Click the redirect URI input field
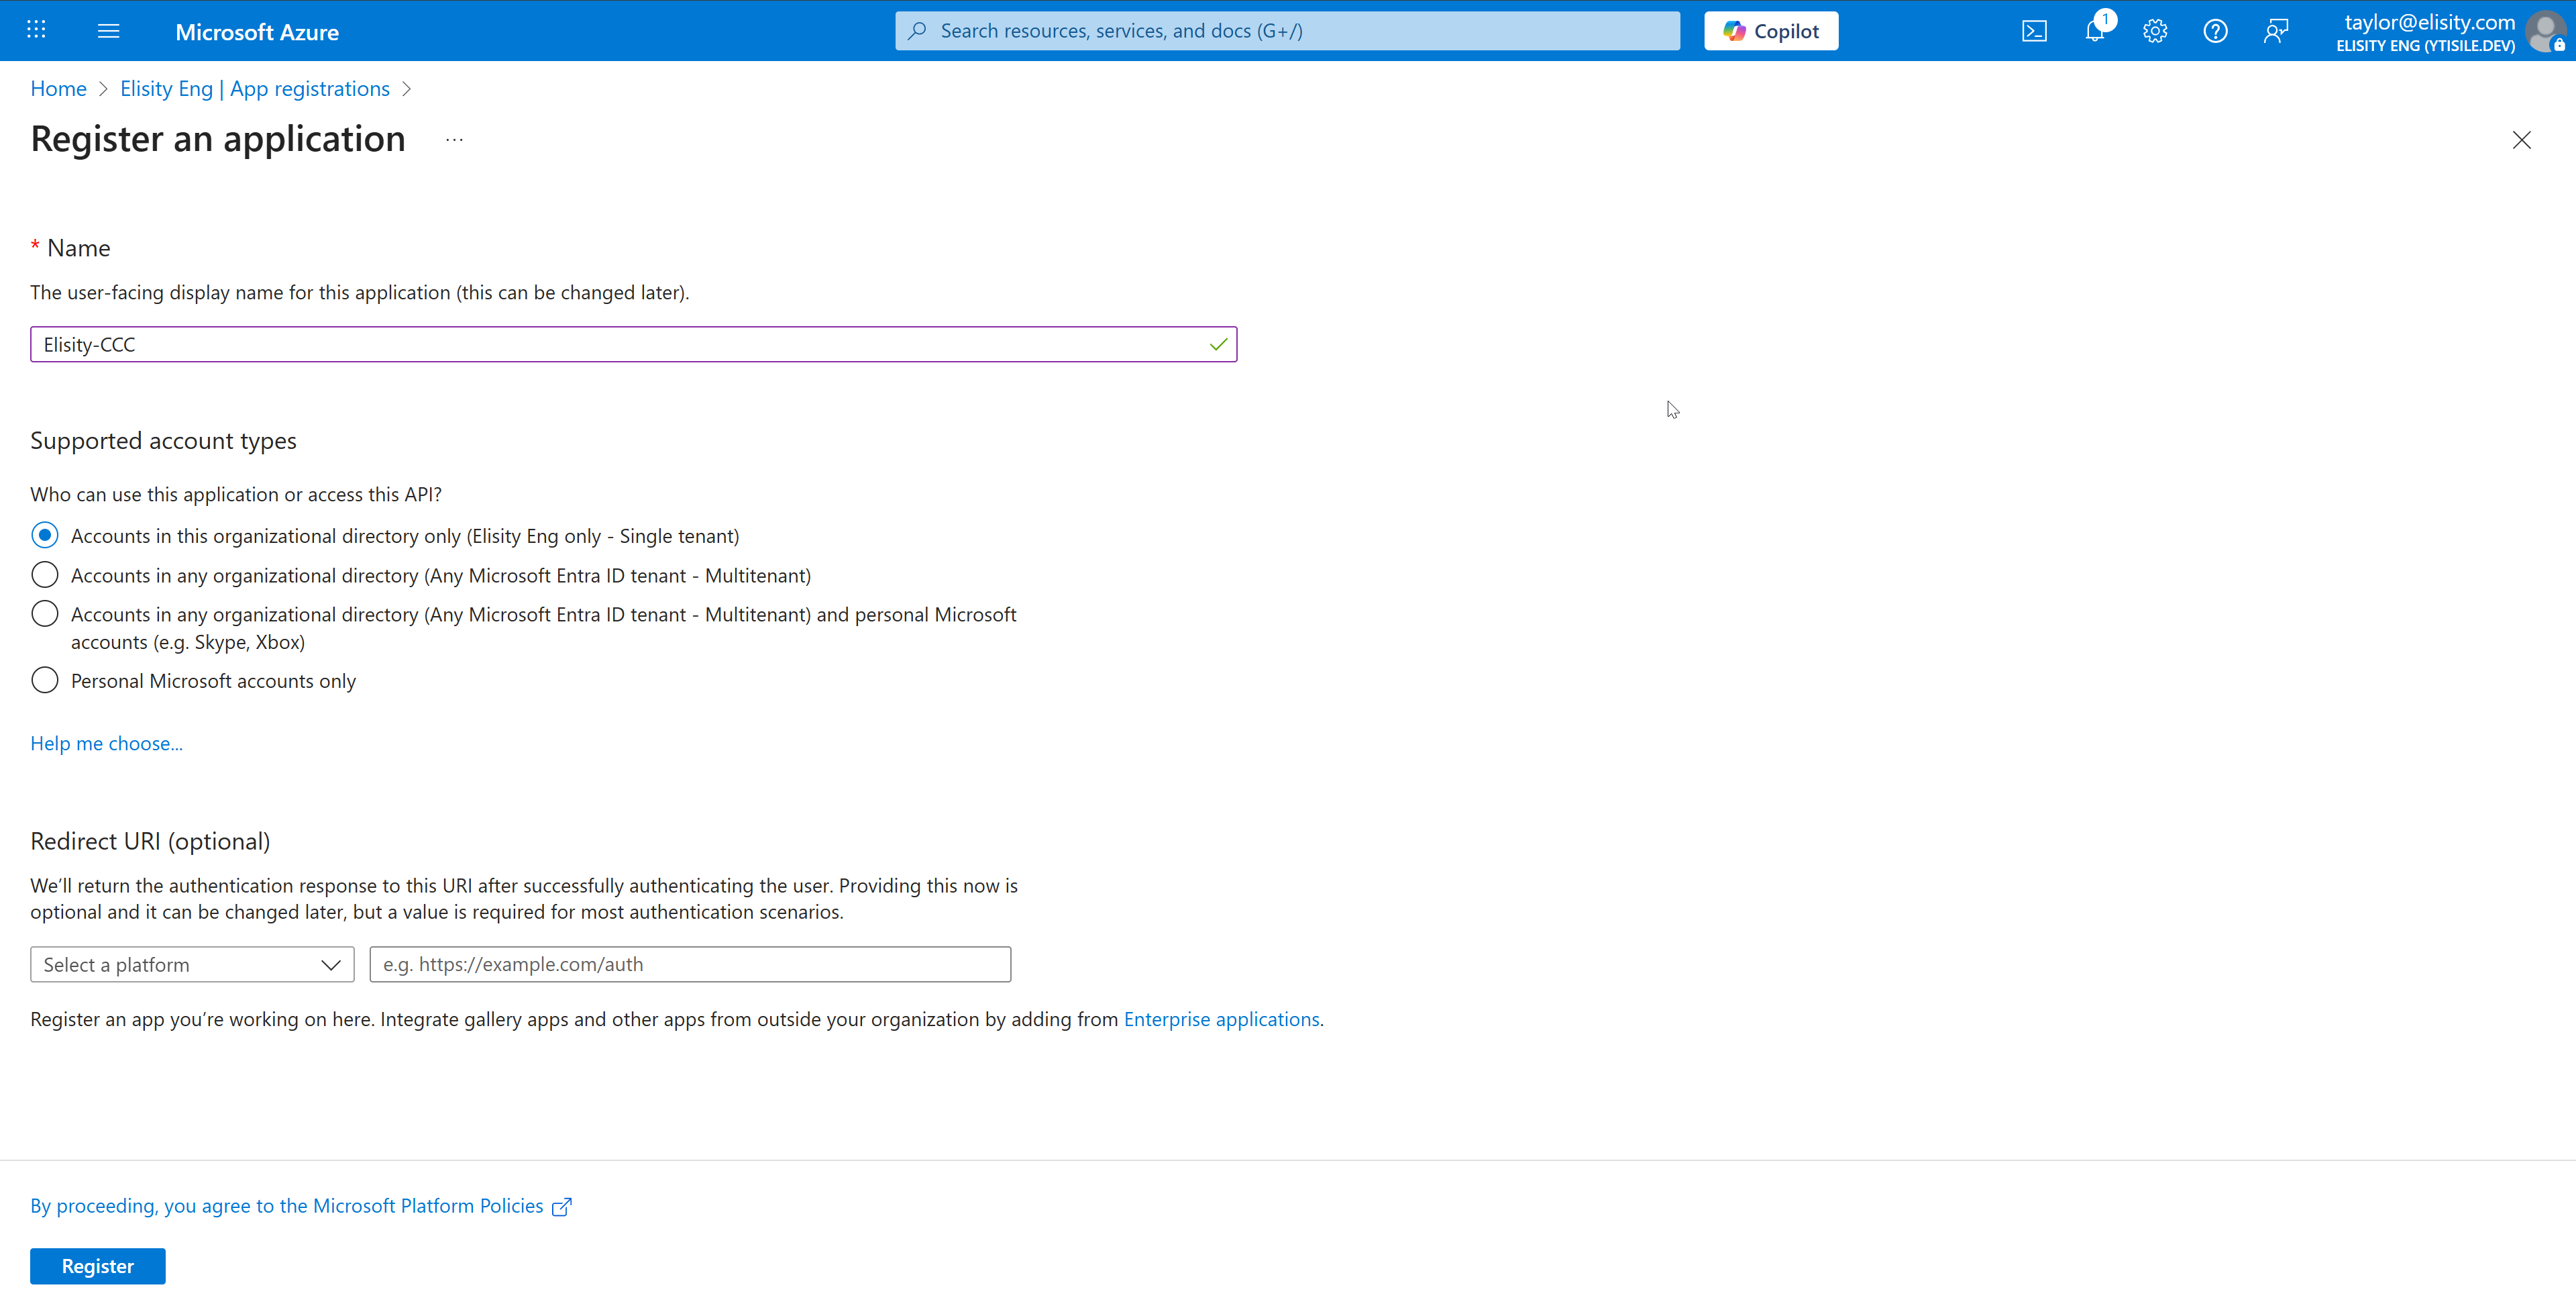 [690, 965]
